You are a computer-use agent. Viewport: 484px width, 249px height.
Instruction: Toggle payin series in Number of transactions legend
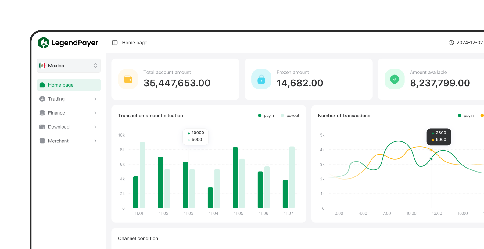[x=466, y=116]
